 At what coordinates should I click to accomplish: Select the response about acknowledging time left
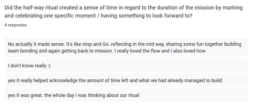pos(115,81)
